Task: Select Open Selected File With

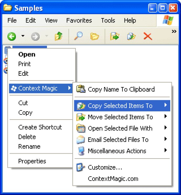Action: pos(122,128)
